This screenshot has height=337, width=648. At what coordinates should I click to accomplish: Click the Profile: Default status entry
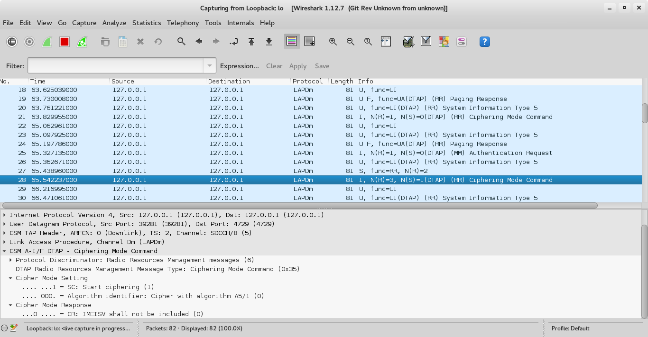tap(570, 328)
